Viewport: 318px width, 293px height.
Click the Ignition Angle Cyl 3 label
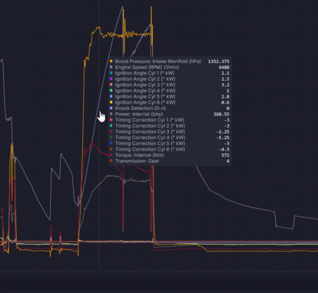(145, 85)
